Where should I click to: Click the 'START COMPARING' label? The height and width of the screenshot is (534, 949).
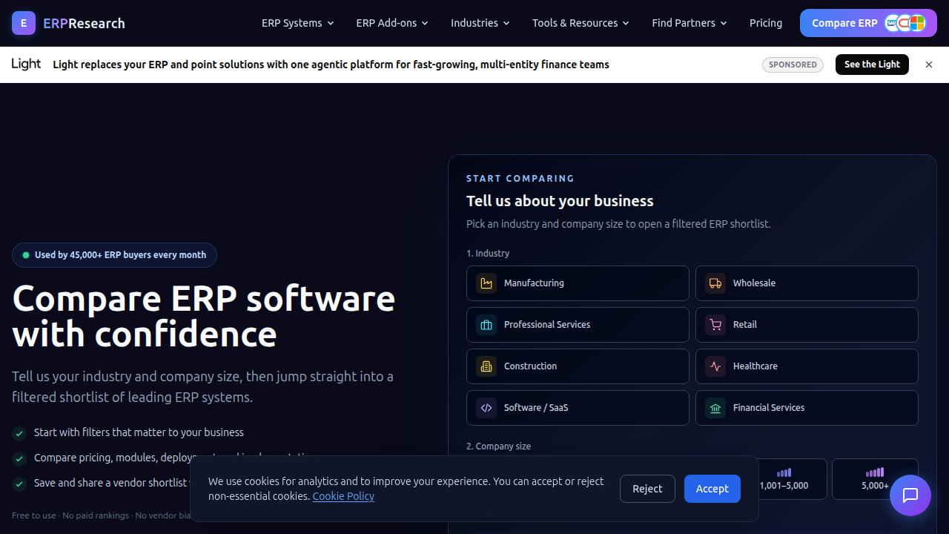(x=520, y=179)
